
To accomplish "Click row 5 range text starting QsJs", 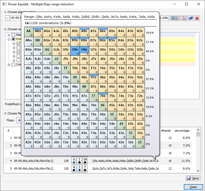I will coord(125,168).
